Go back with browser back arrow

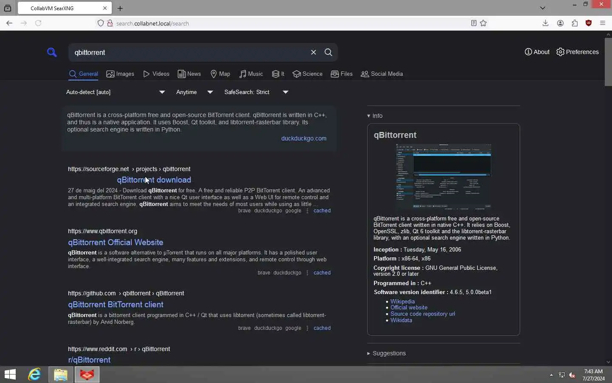[x=9, y=23]
